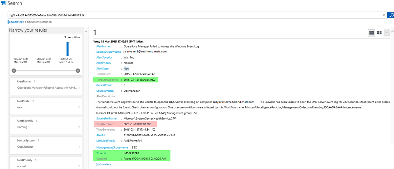Click the SourceSystem facet header in sidebar
Viewport: 394px width, 169px height.
[26, 141]
